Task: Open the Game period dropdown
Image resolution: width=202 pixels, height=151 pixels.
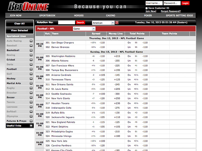Action: (84, 29)
